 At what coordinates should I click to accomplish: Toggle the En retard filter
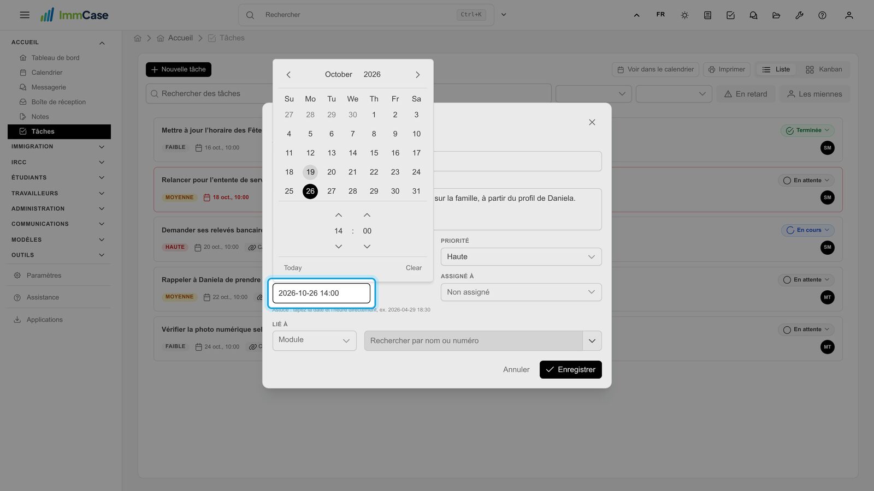[746, 94]
